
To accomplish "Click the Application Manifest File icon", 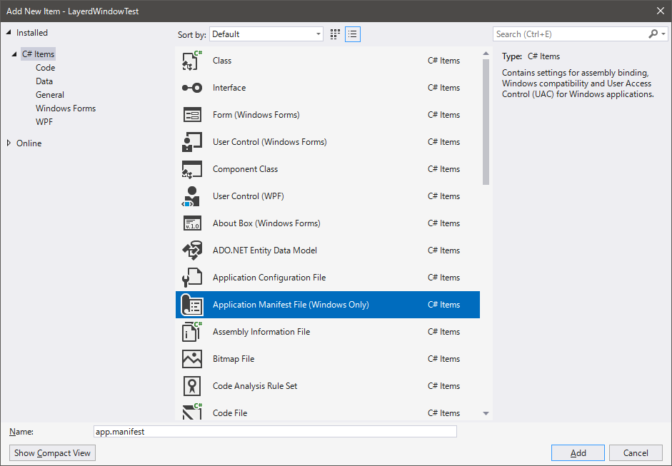I will click(192, 305).
